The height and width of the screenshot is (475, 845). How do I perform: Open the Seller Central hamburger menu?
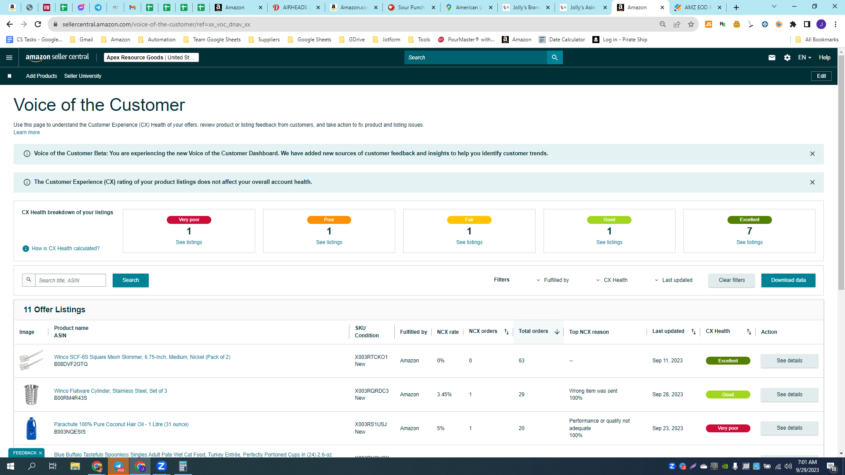9,58
